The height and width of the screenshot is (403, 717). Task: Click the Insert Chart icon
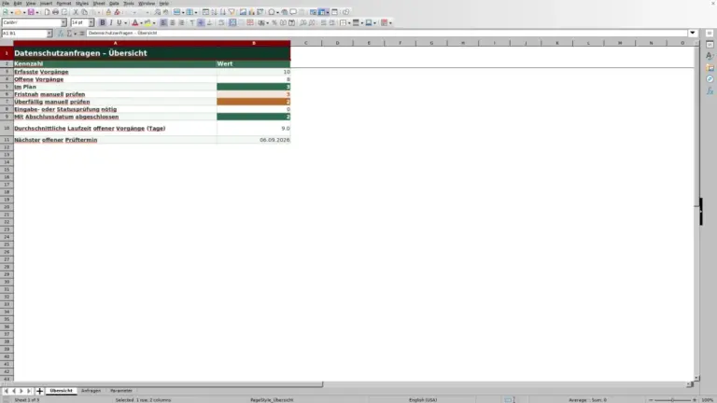pyautogui.click(x=251, y=12)
